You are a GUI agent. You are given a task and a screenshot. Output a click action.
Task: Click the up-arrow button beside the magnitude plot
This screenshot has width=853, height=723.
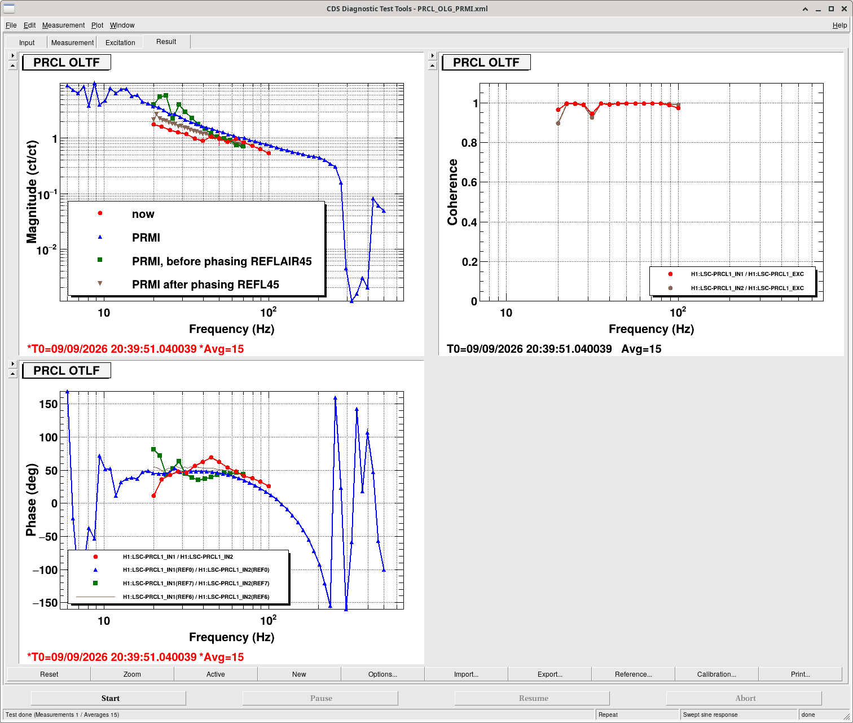(13, 65)
